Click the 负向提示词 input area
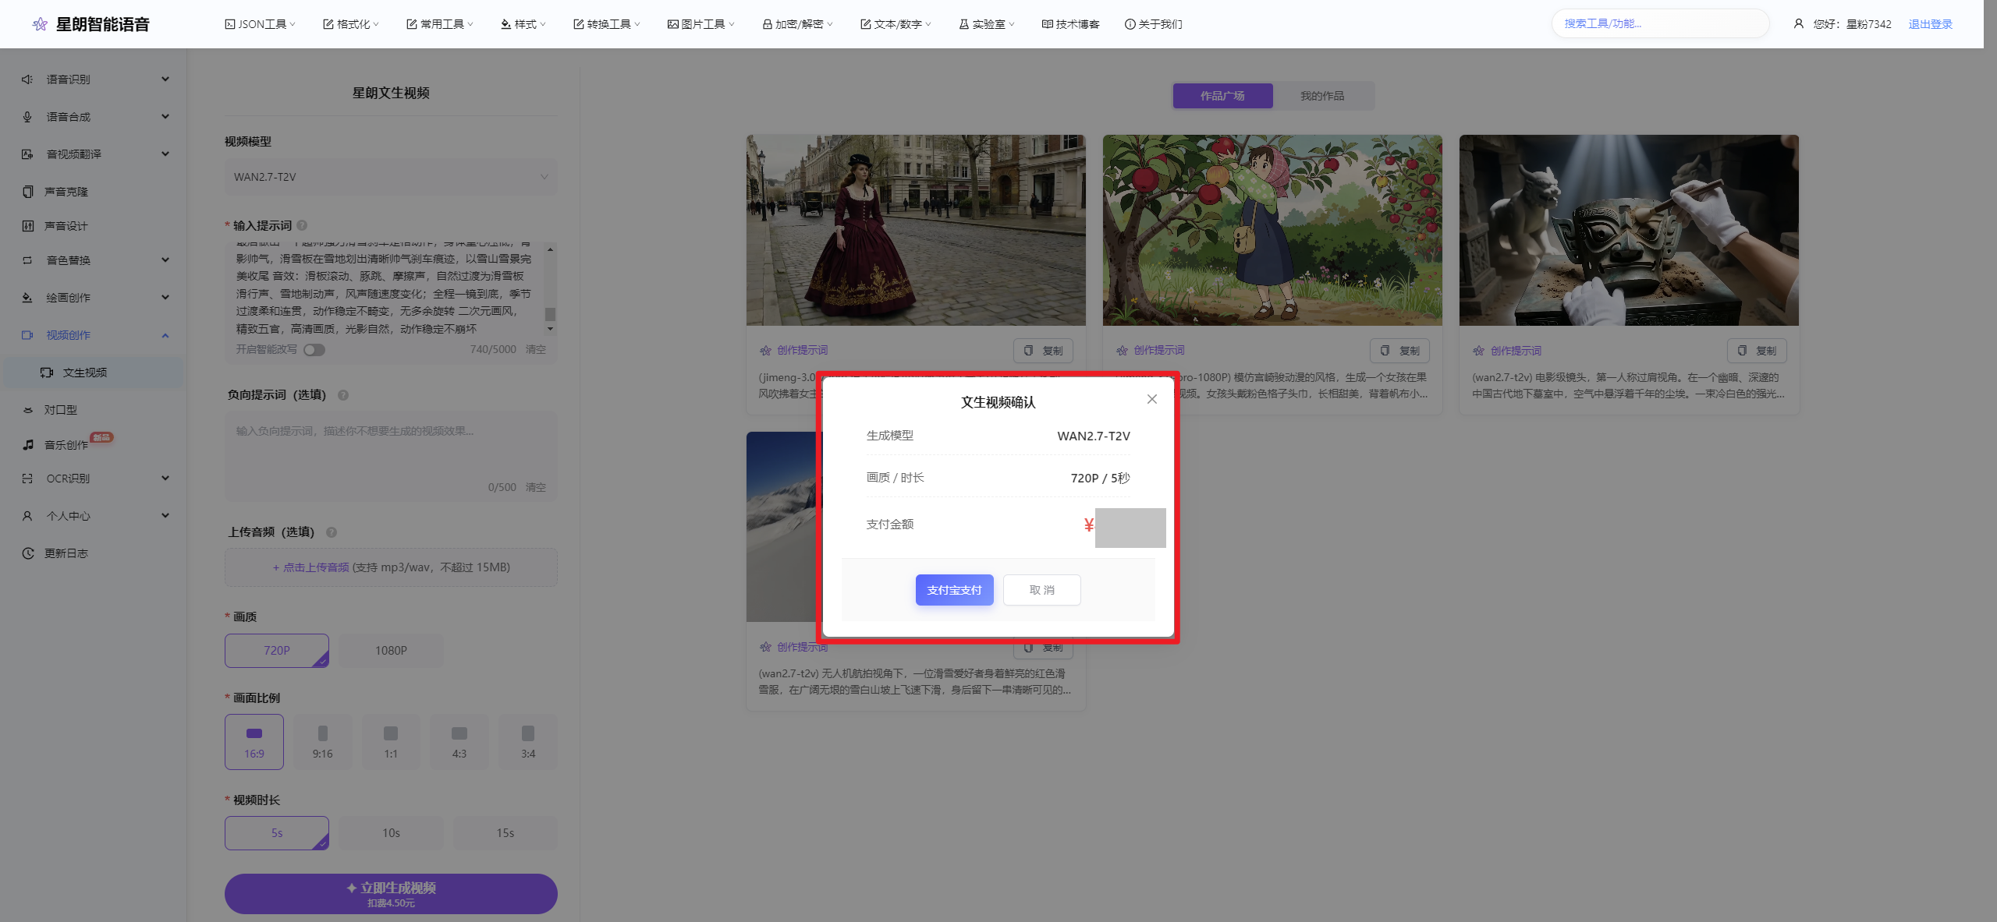 [391, 456]
